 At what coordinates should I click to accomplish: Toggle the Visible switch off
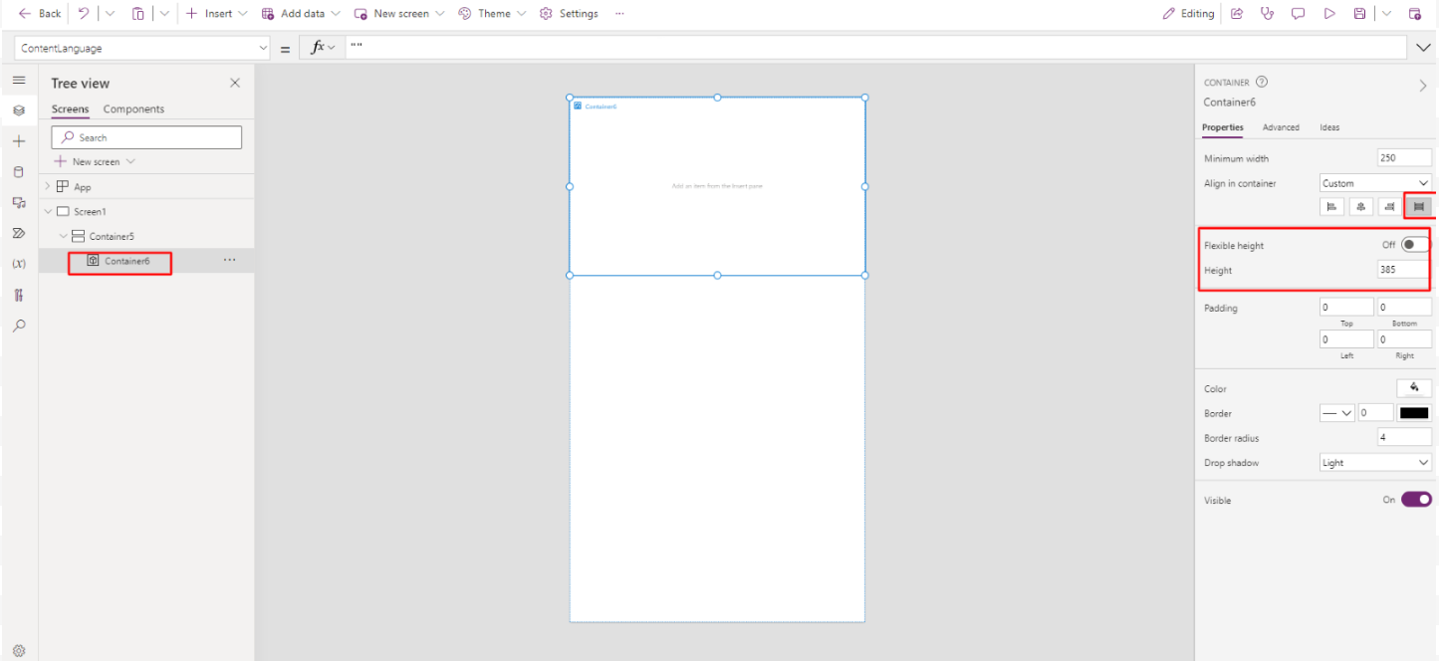pyautogui.click(x=1416, y=500)
